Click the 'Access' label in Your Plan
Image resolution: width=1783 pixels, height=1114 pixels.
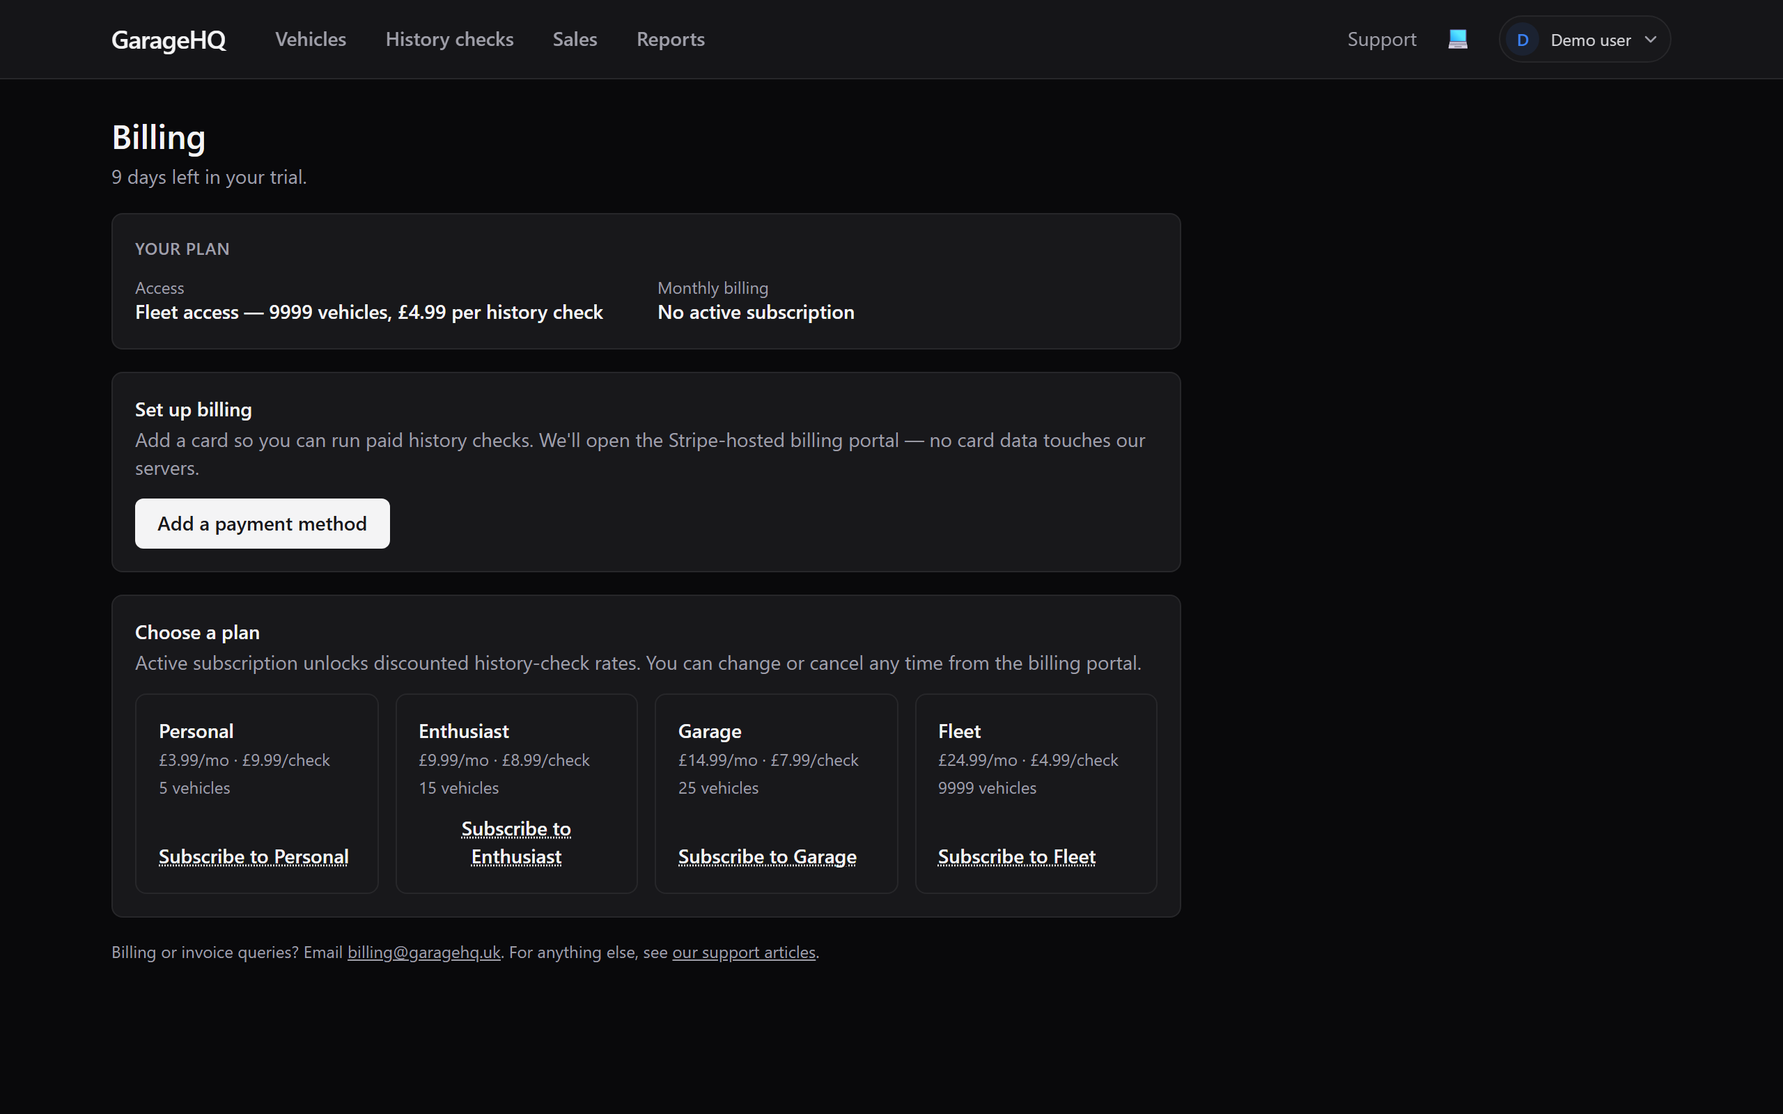159,288
